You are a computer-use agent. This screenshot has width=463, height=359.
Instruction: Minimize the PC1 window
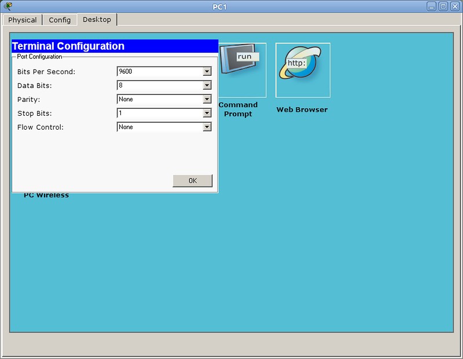point(431,6)
